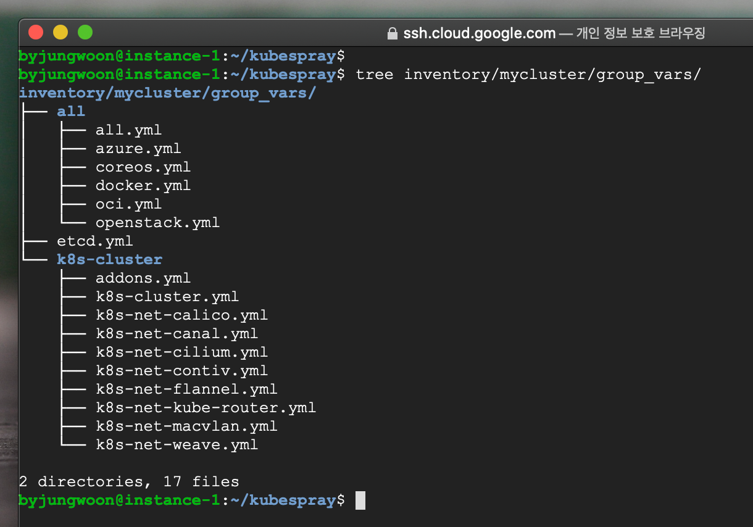753x527 pixels.
Task: Click the green fullscreen window button
Action: (85, 32)
